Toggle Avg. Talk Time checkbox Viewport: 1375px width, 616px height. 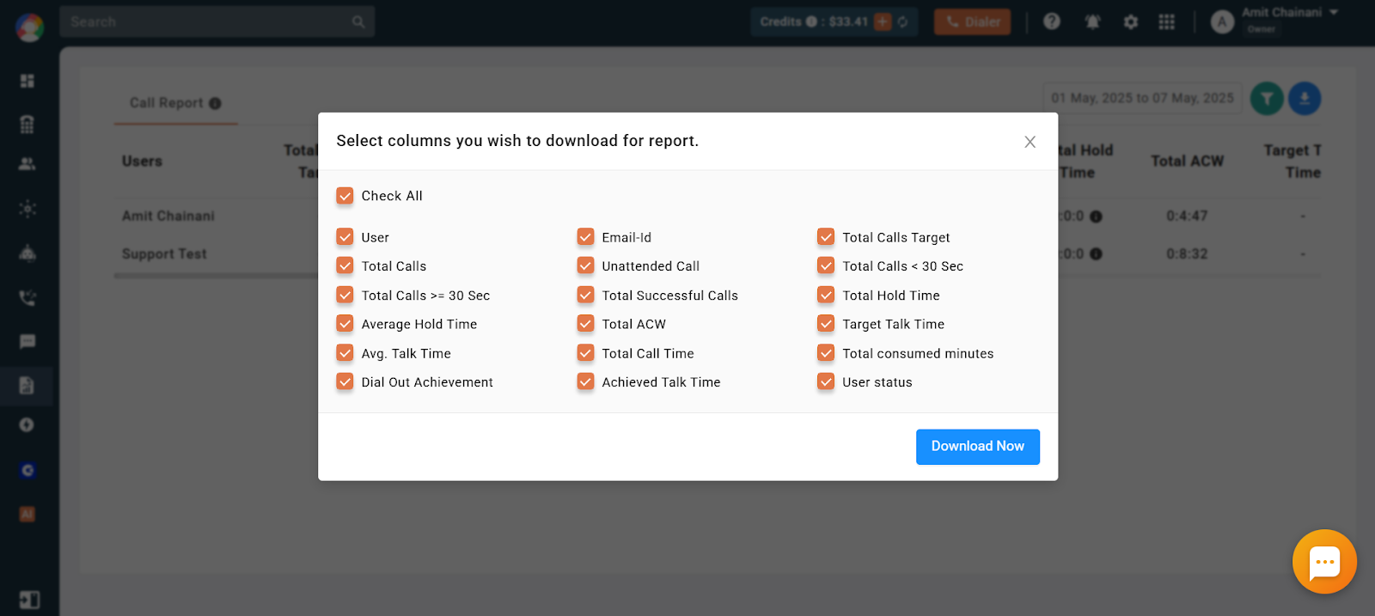click(345, 353)
